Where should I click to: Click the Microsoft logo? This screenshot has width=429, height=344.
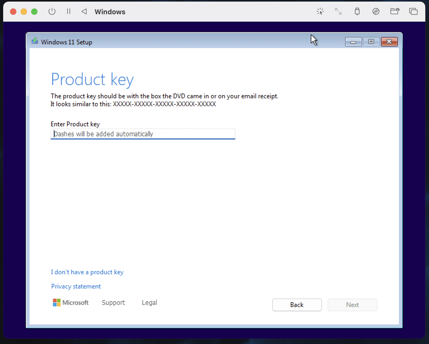point(70,303)
